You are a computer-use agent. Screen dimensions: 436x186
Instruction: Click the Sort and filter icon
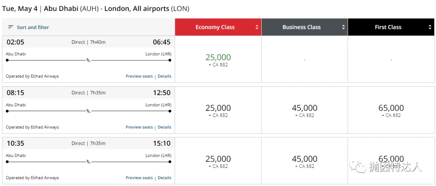[11, 27]
